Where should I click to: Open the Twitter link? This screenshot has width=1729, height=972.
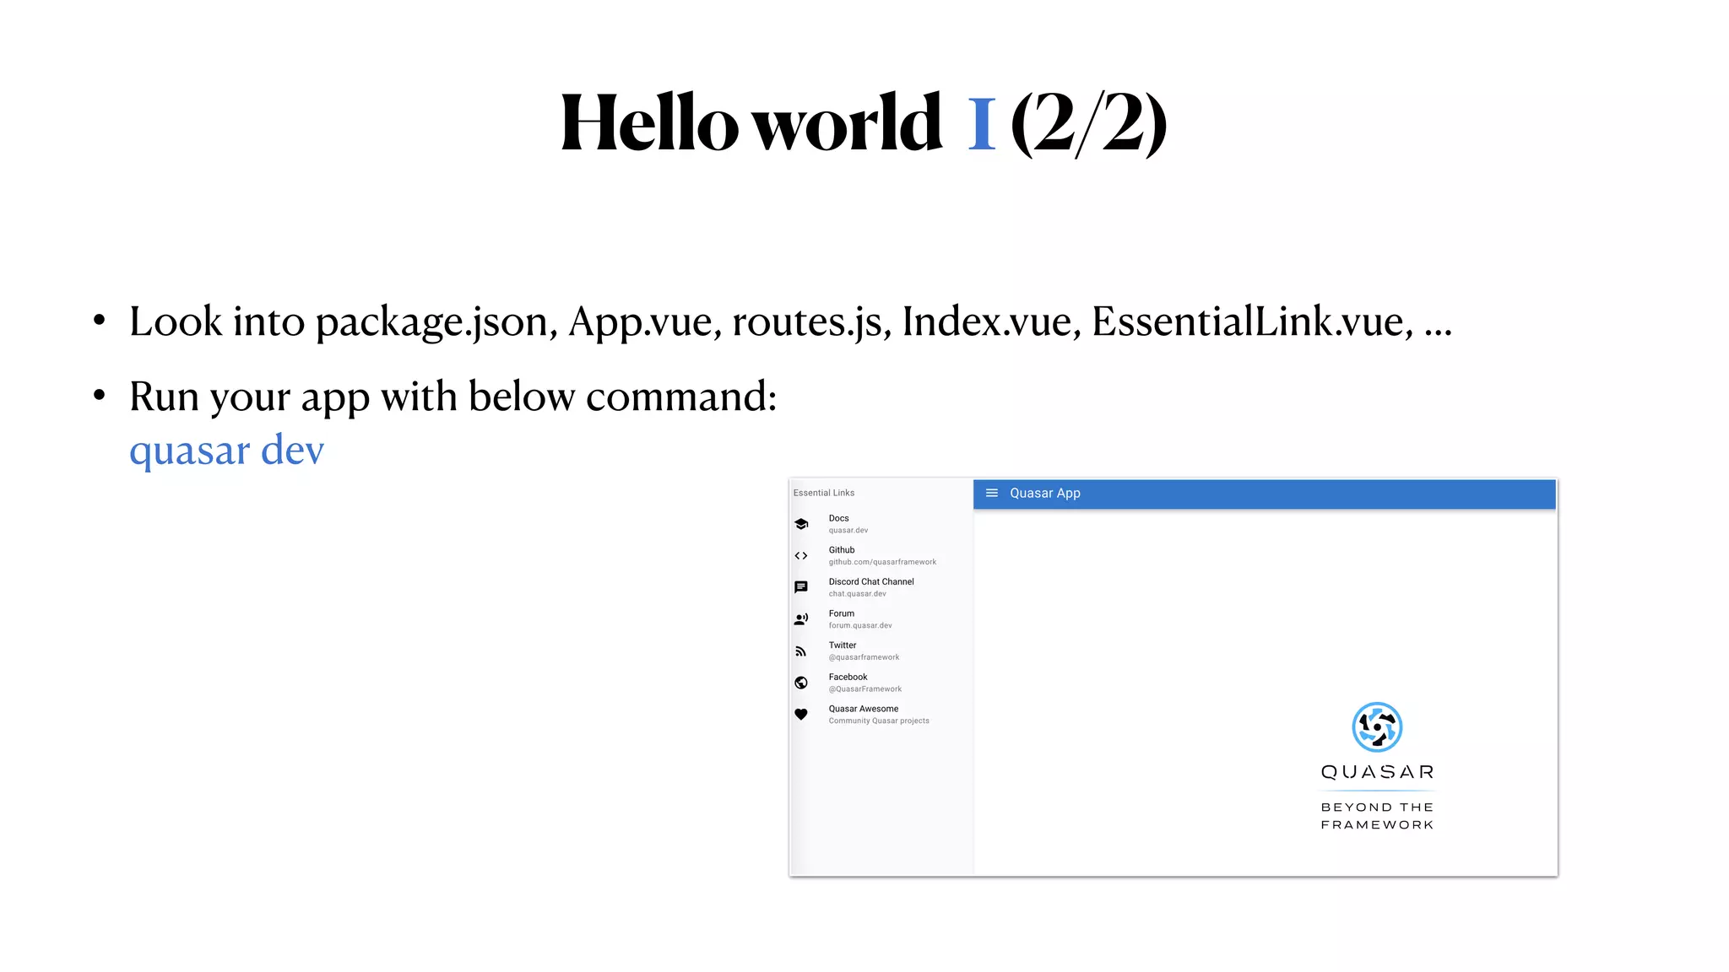[843, 645]
